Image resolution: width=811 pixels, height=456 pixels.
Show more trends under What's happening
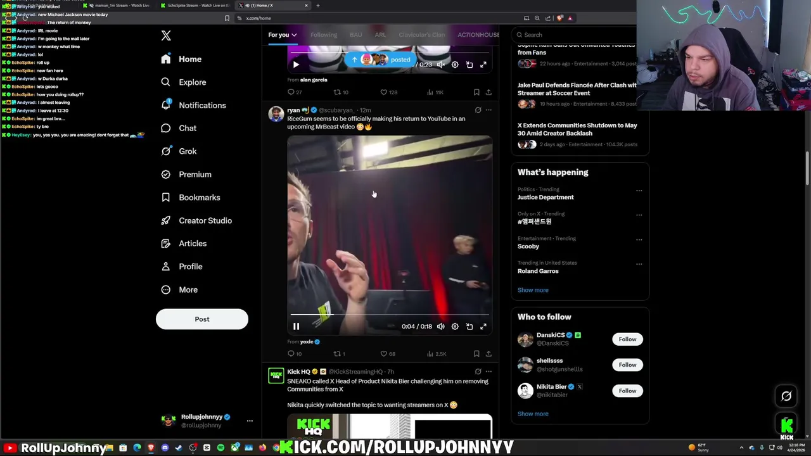pyautogui.click(x=533, y=290)
